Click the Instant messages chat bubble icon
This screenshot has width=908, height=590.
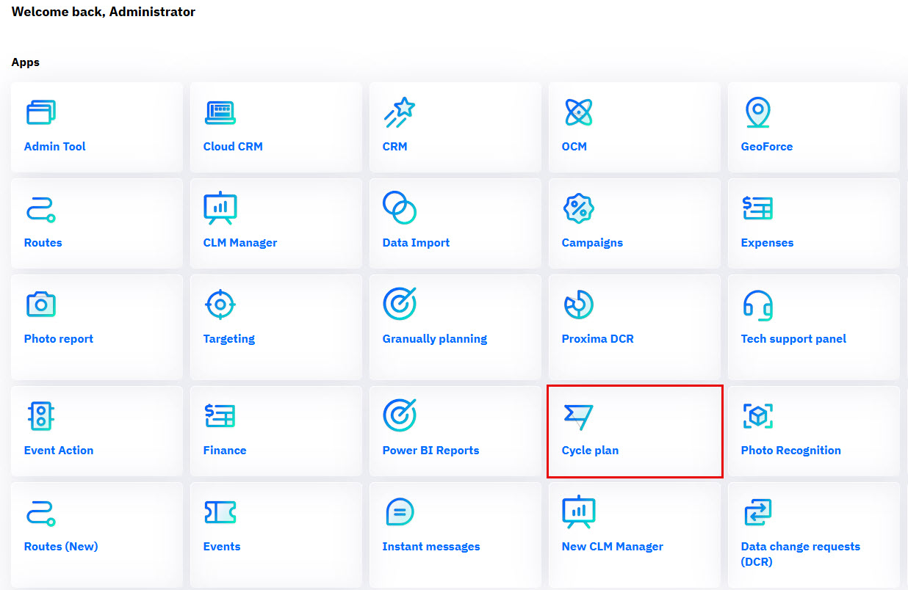[399, 511]
